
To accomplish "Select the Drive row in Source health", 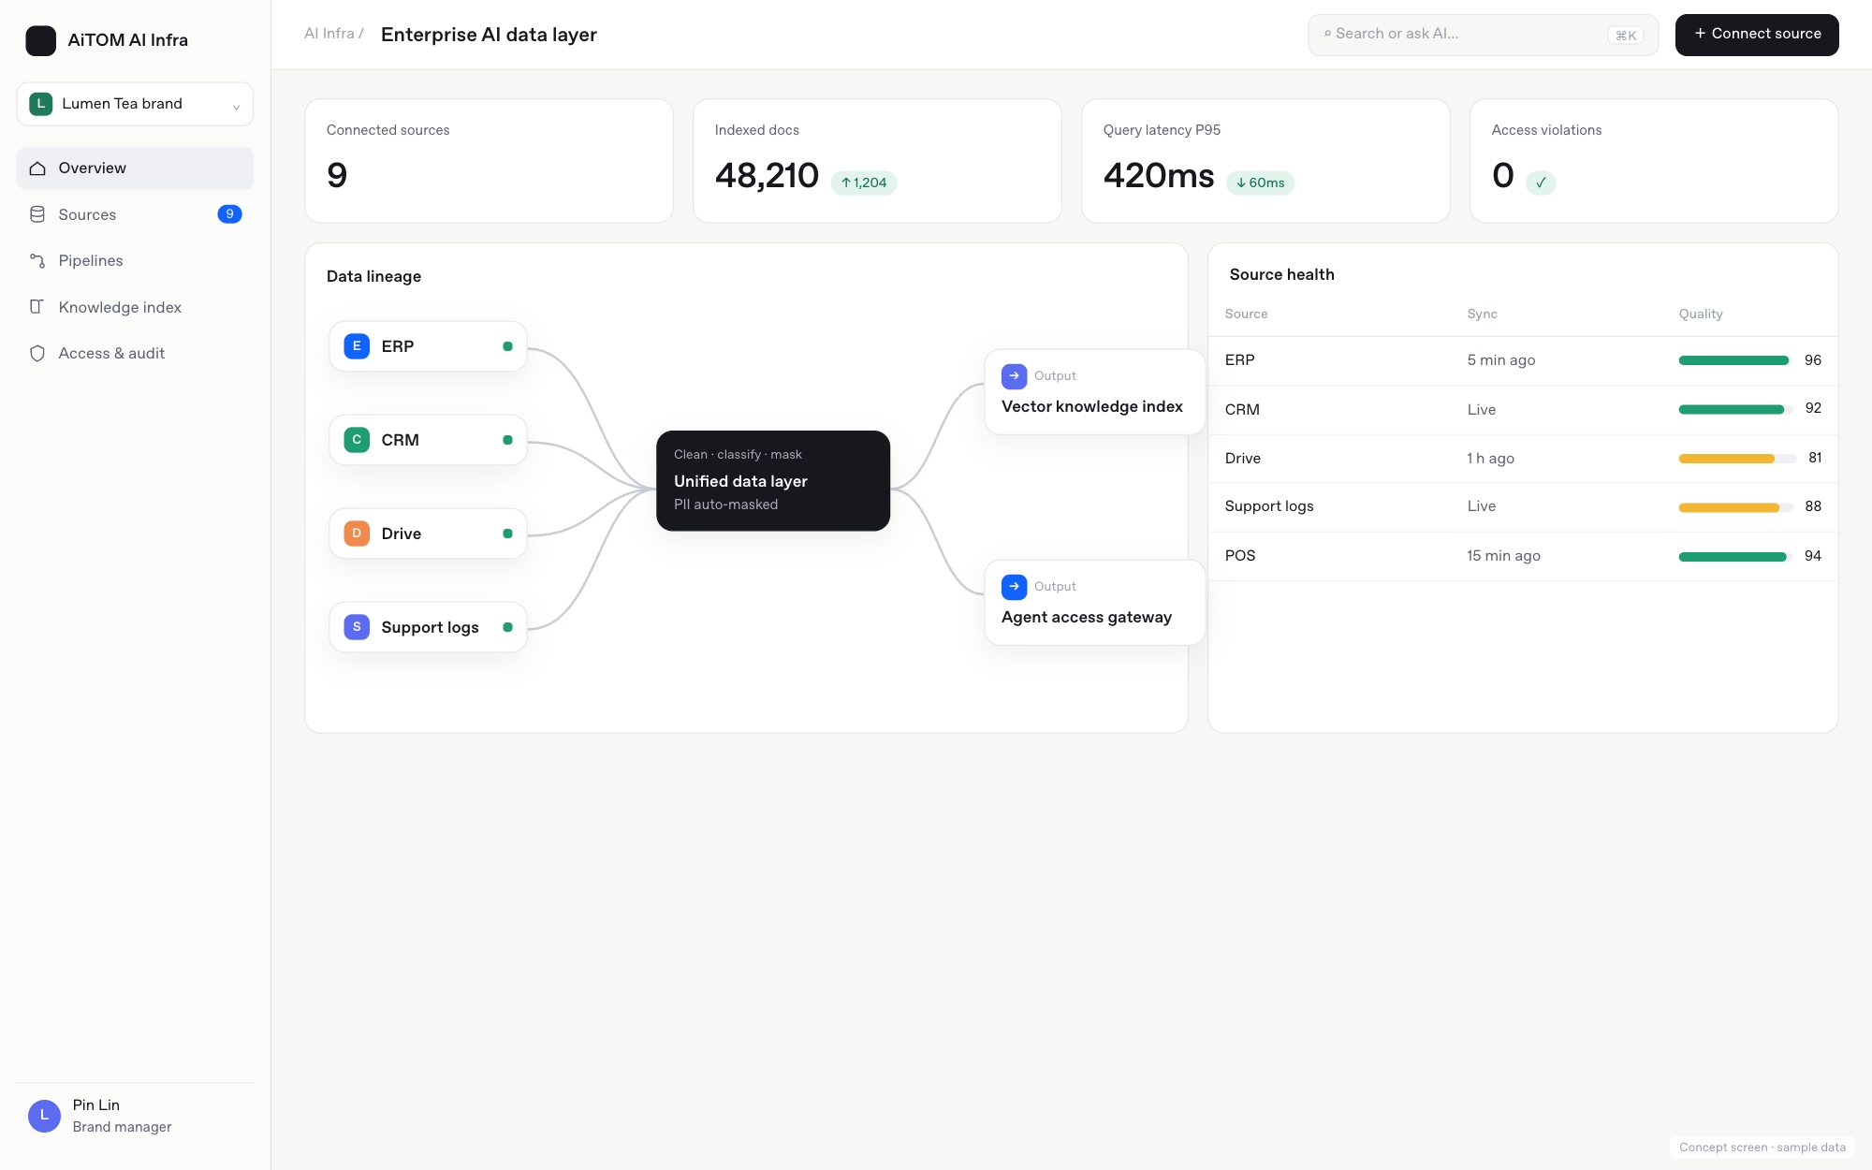I will coord(1523,459).
